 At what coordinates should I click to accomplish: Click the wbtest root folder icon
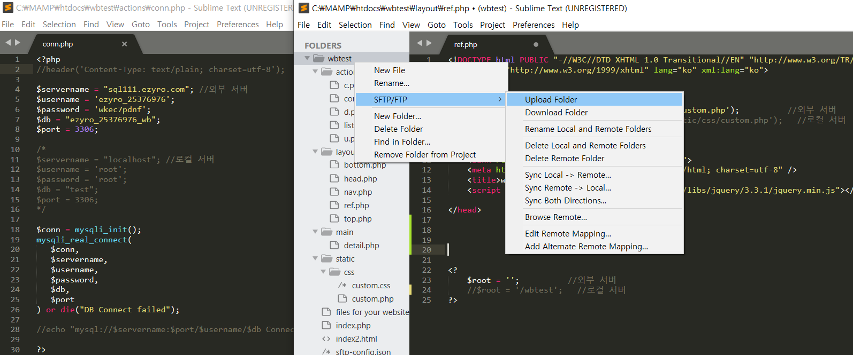pos(319,58)
